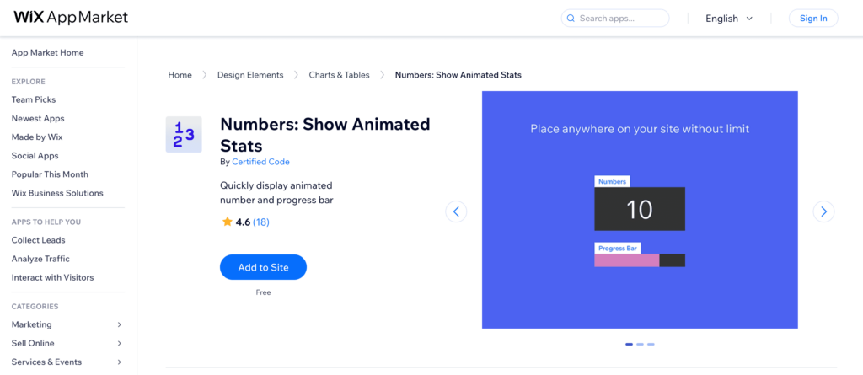This screenshot has height=375, width=863.
Task: Click the orange rating star icon
Action: point(228,222)
